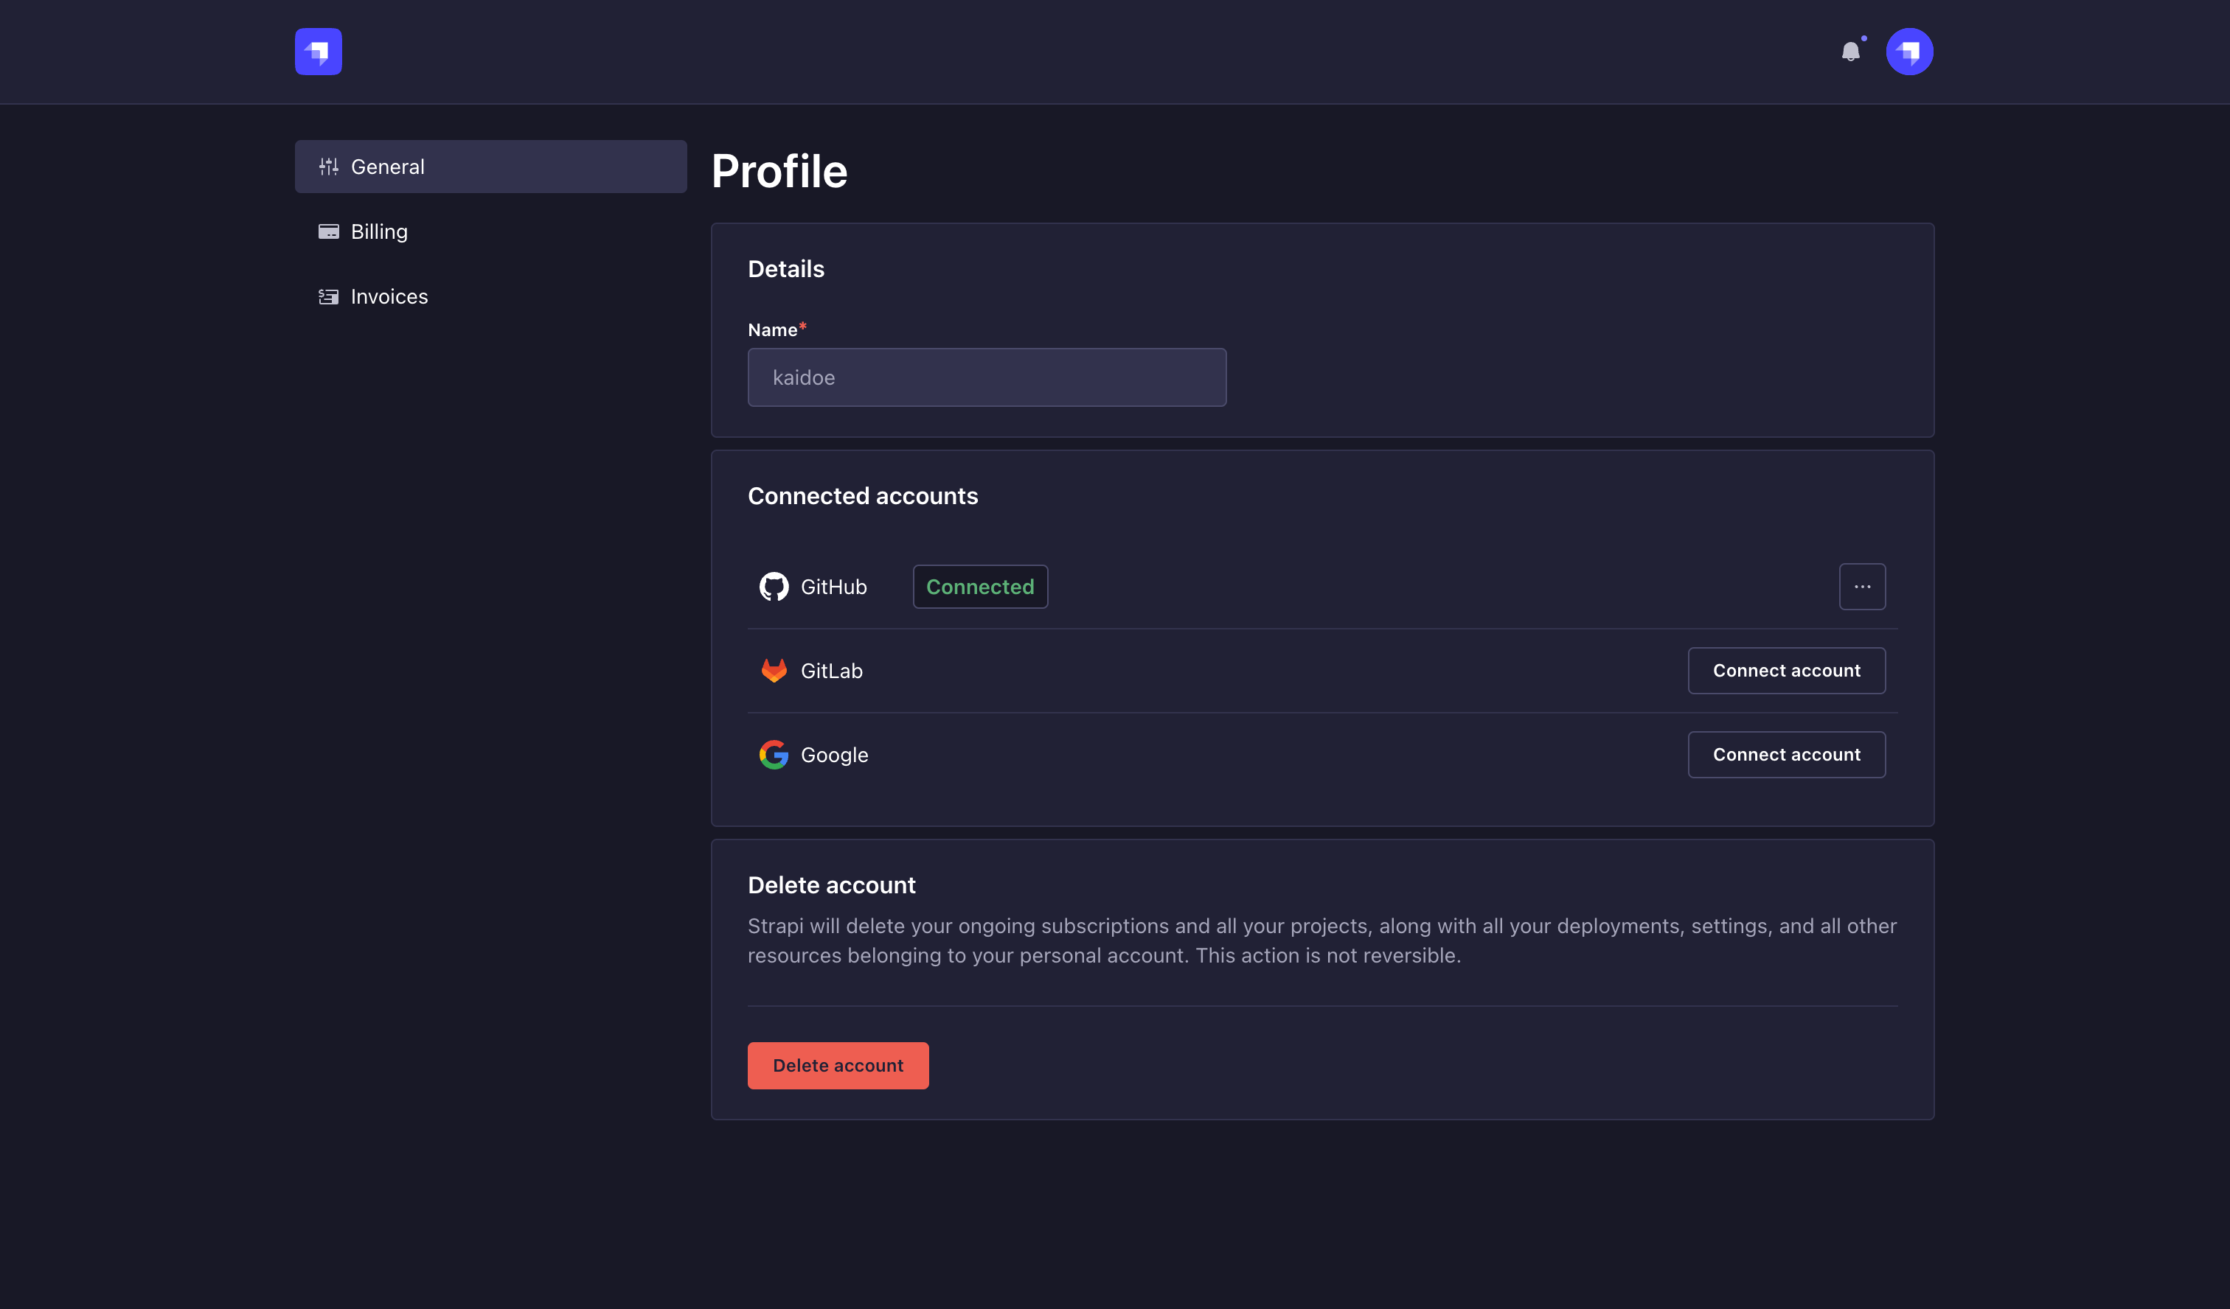
Task: Click the Delete account button
Action: (837, 1065)
